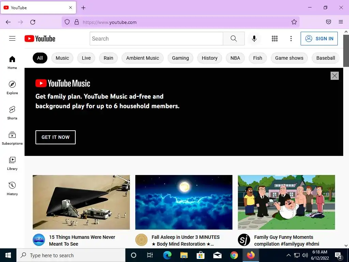Open File Explorer from taskbar
Viewport: 349px width, 262px height.
tap(184, 255)
